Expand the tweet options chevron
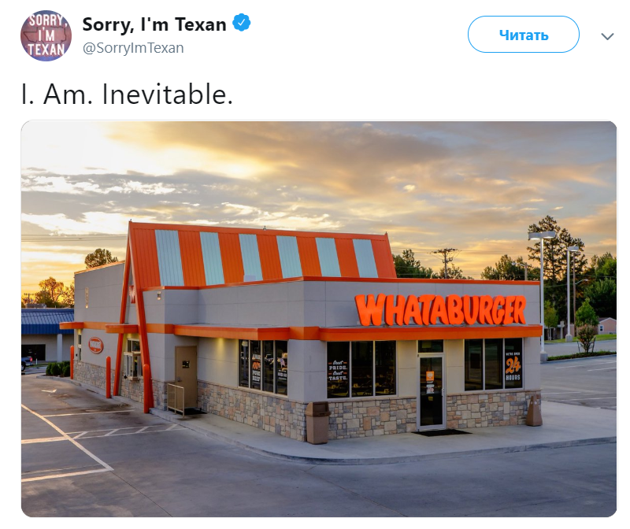Screen dimensions: 630x529 [x=607, y=36]
